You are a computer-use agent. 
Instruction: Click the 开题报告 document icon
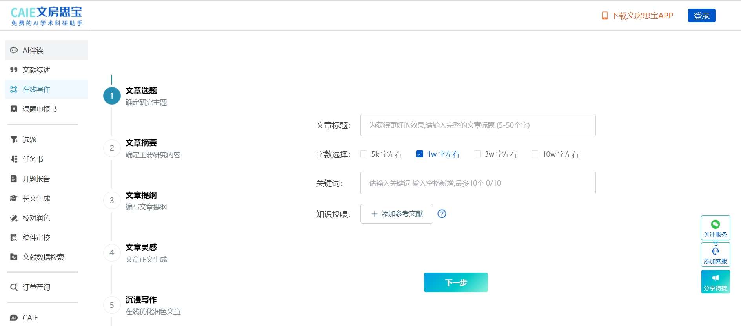point(14,179)
